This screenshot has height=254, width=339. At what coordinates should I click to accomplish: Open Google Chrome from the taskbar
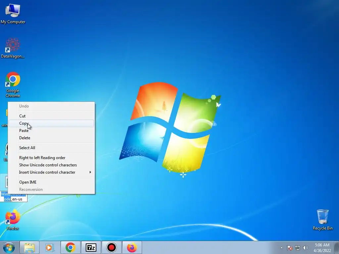coord(71,247)
